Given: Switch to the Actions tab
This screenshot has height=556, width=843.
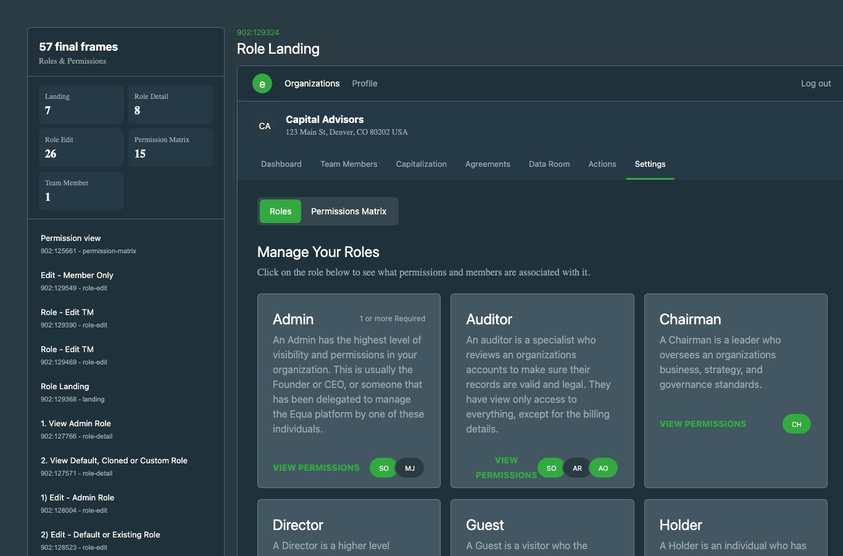Looking at the screenshot, I should (602, 164).
